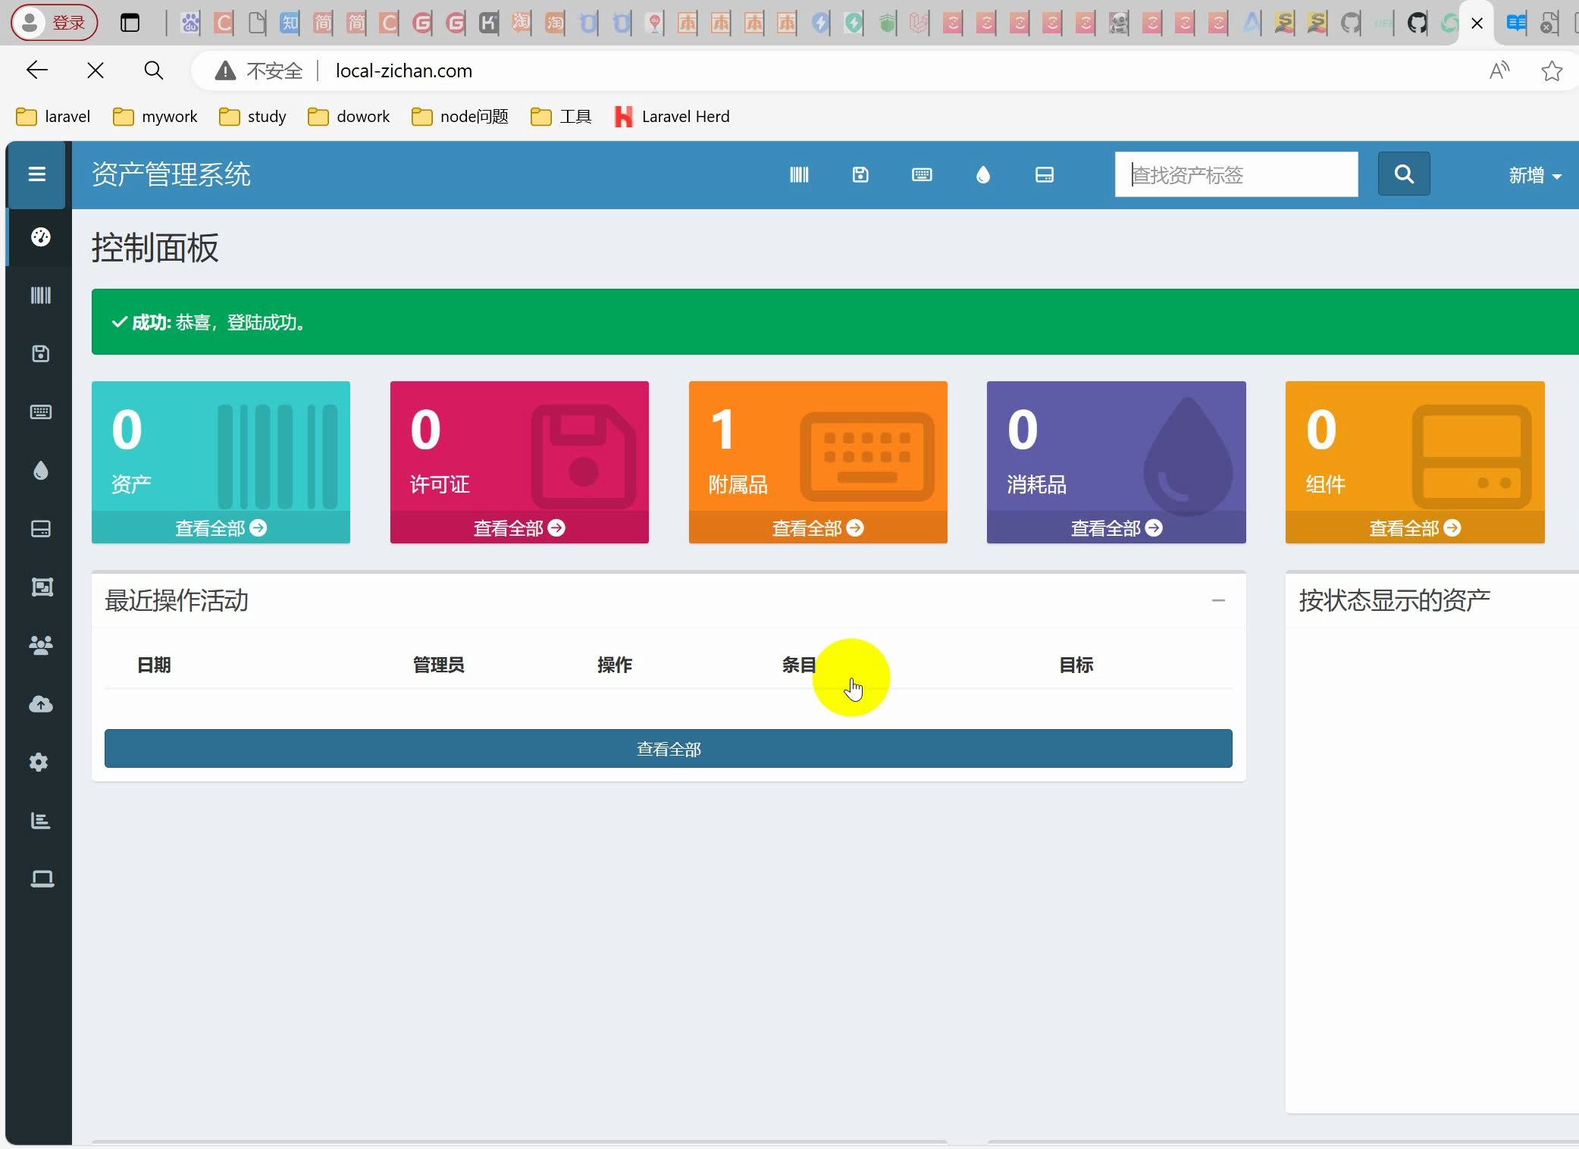Open reports via sidebar chart icon
The image size is (1579, 1149).
[41, 821]
